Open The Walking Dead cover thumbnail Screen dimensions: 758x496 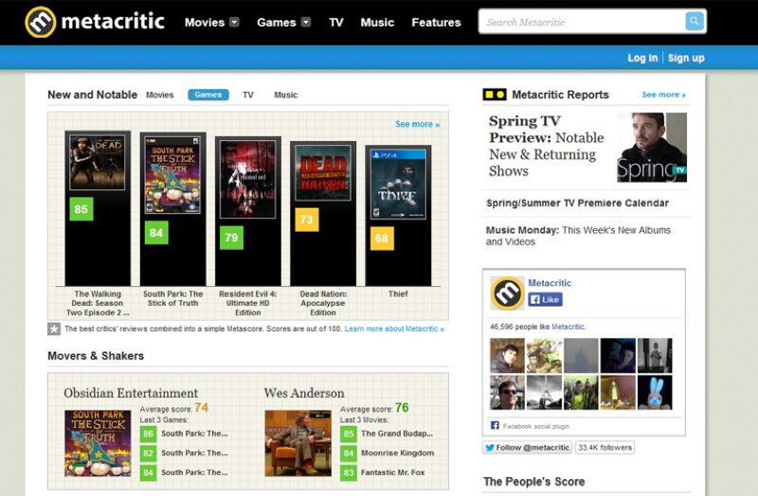(98, 163)
